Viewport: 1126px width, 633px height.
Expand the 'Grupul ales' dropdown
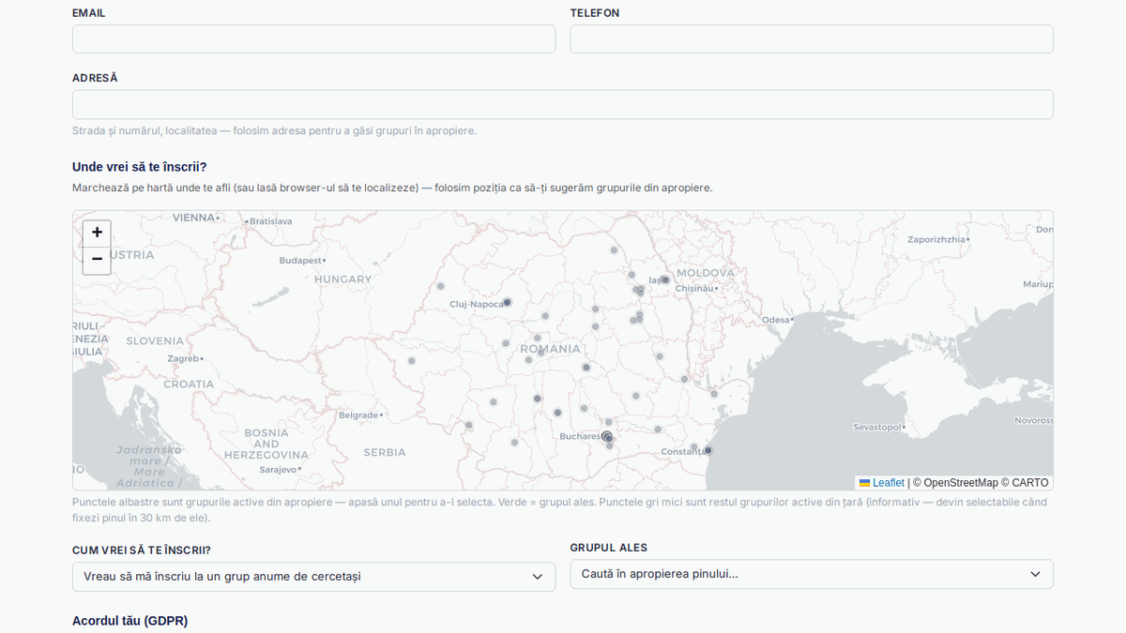click(812, 574)
